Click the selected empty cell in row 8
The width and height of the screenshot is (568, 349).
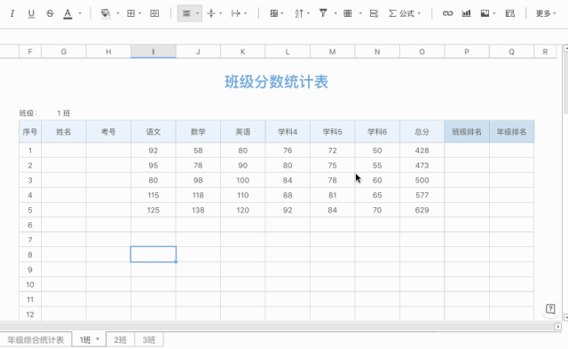click(154, 254)
